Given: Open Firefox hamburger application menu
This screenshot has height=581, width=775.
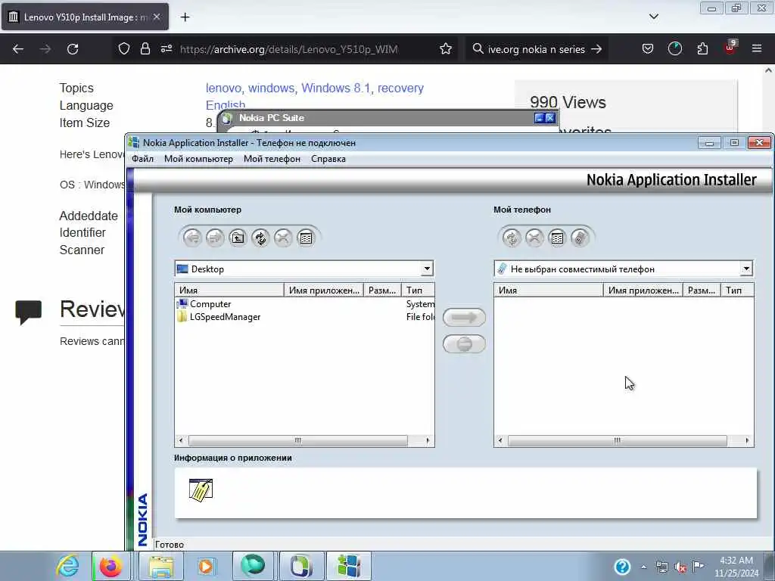Looking at the screenshot, I should pyautogui.click(x=757, y=48).
